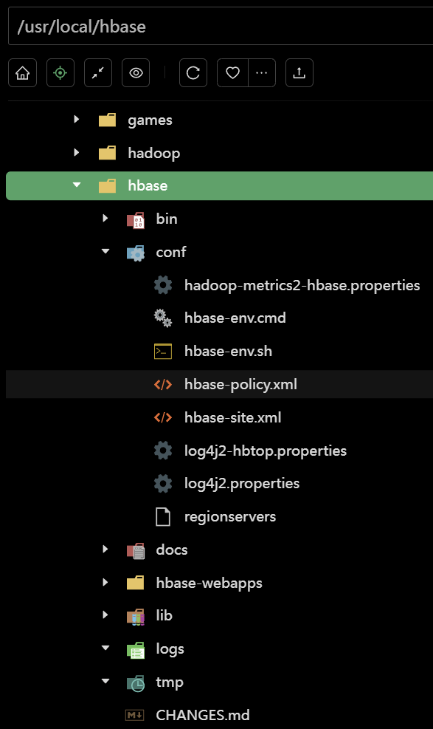Collapse the conf folder

click(x=105, y=251)
